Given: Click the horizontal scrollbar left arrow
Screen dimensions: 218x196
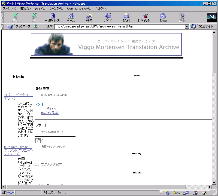Looking at the screenshot, I should 4,187.
